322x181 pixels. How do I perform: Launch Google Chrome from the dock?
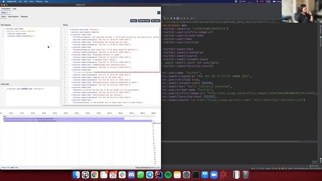[95, 175]
